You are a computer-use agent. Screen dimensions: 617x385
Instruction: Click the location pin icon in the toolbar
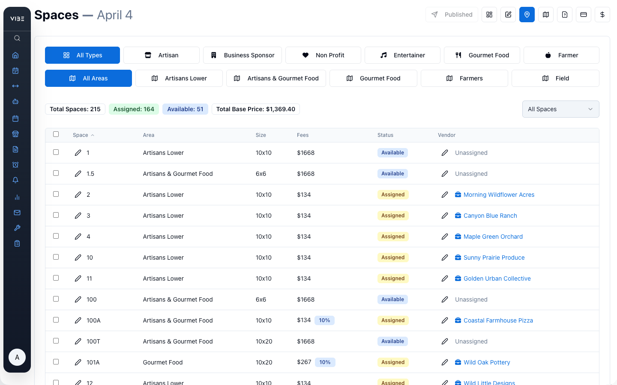[x=527, y=14]
